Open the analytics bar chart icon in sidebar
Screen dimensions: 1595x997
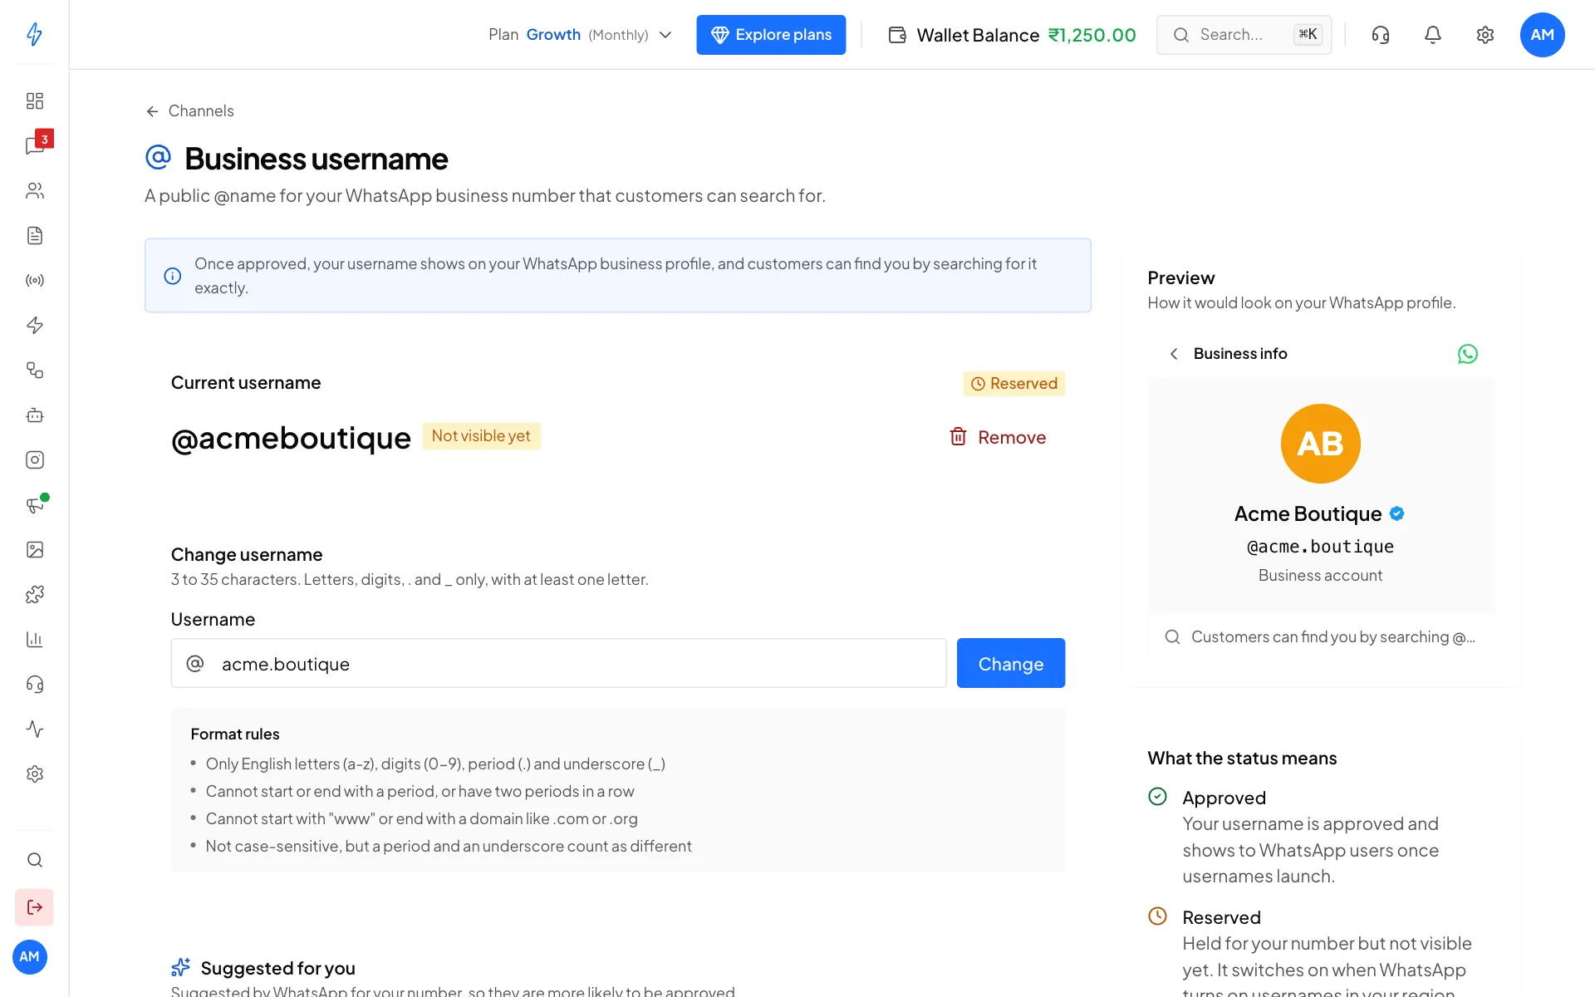pos(34,639)
